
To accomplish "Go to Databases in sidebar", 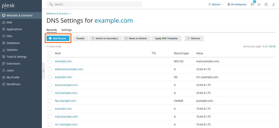I will tap(13, 43).
